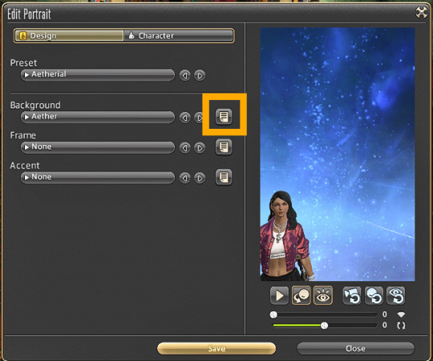Click the Close button
This screenshot has width=433, height=361.
(x=356, y=349)
